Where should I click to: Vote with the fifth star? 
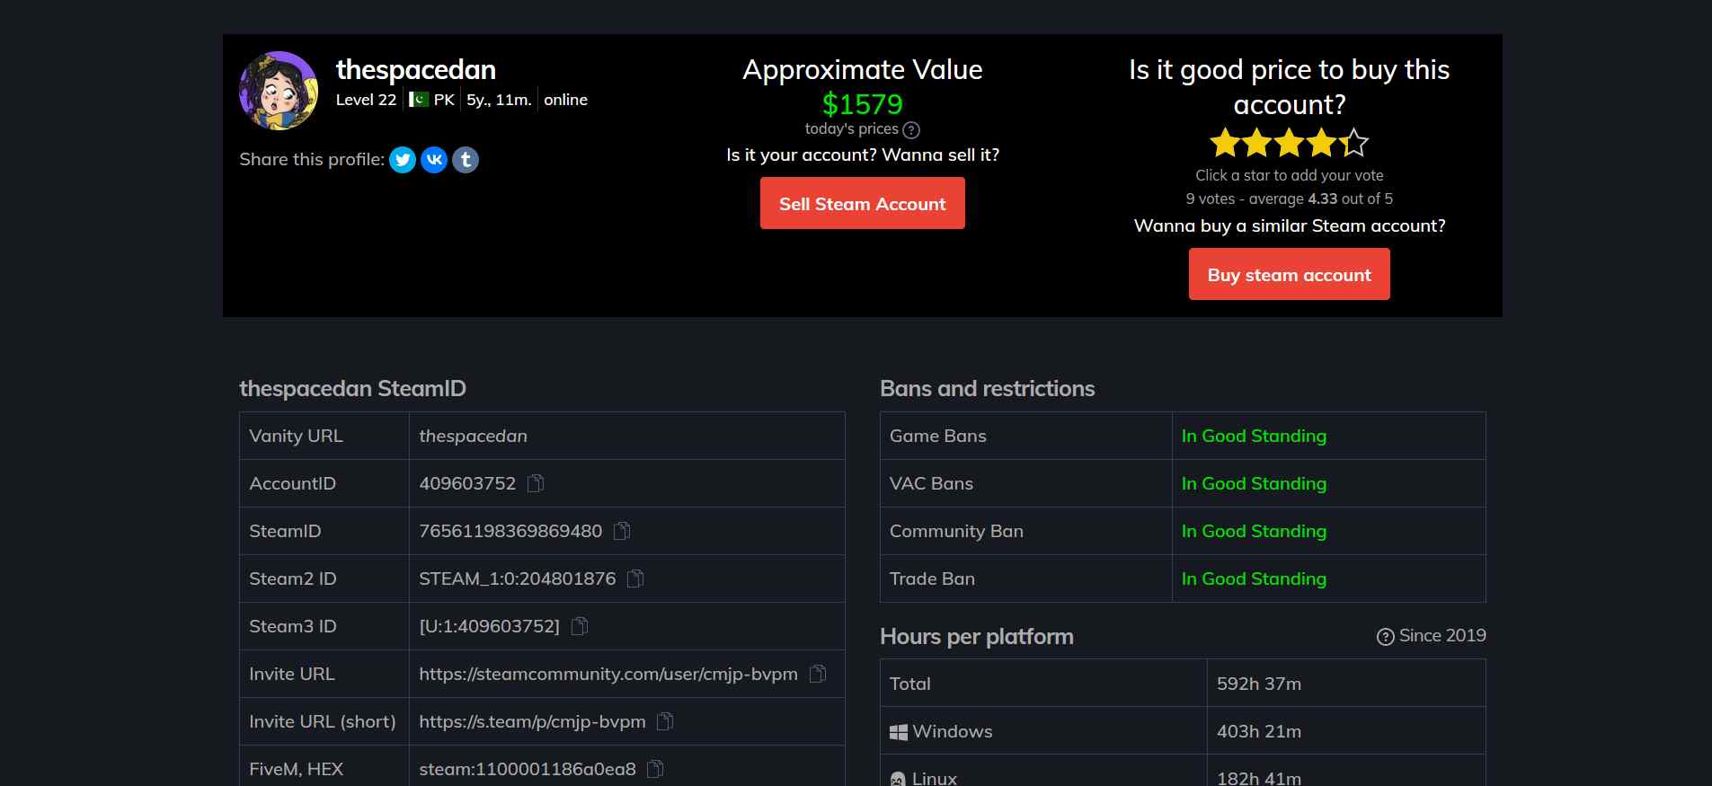tap(1354, 143)
